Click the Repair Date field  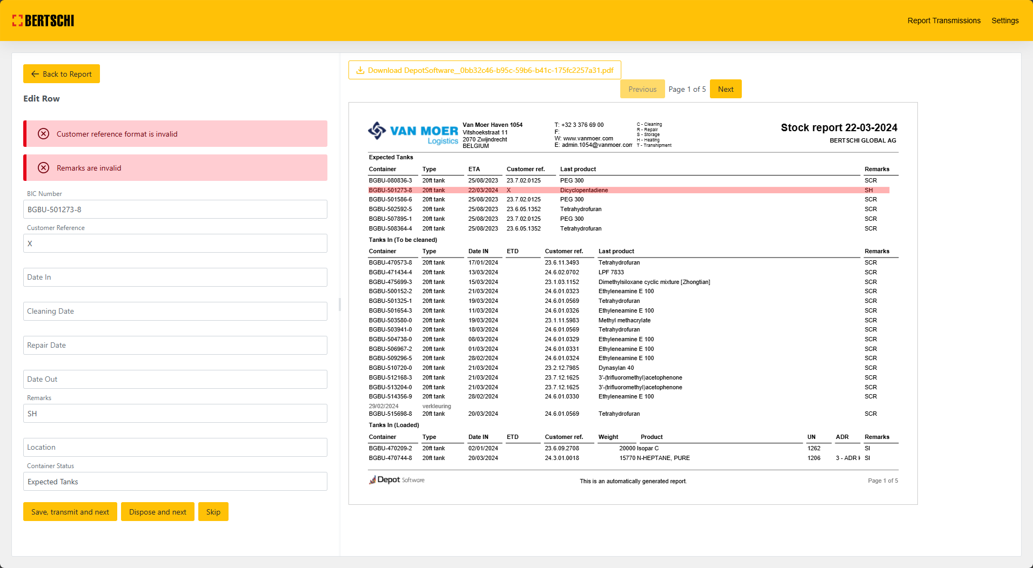tap(175, 345)
